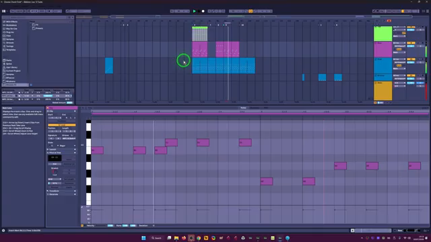Image resolution: width=431 pixels, height=242 pixels.
Task: Switch to the Notes tab in clip editor
Action: tap(243, 108)
